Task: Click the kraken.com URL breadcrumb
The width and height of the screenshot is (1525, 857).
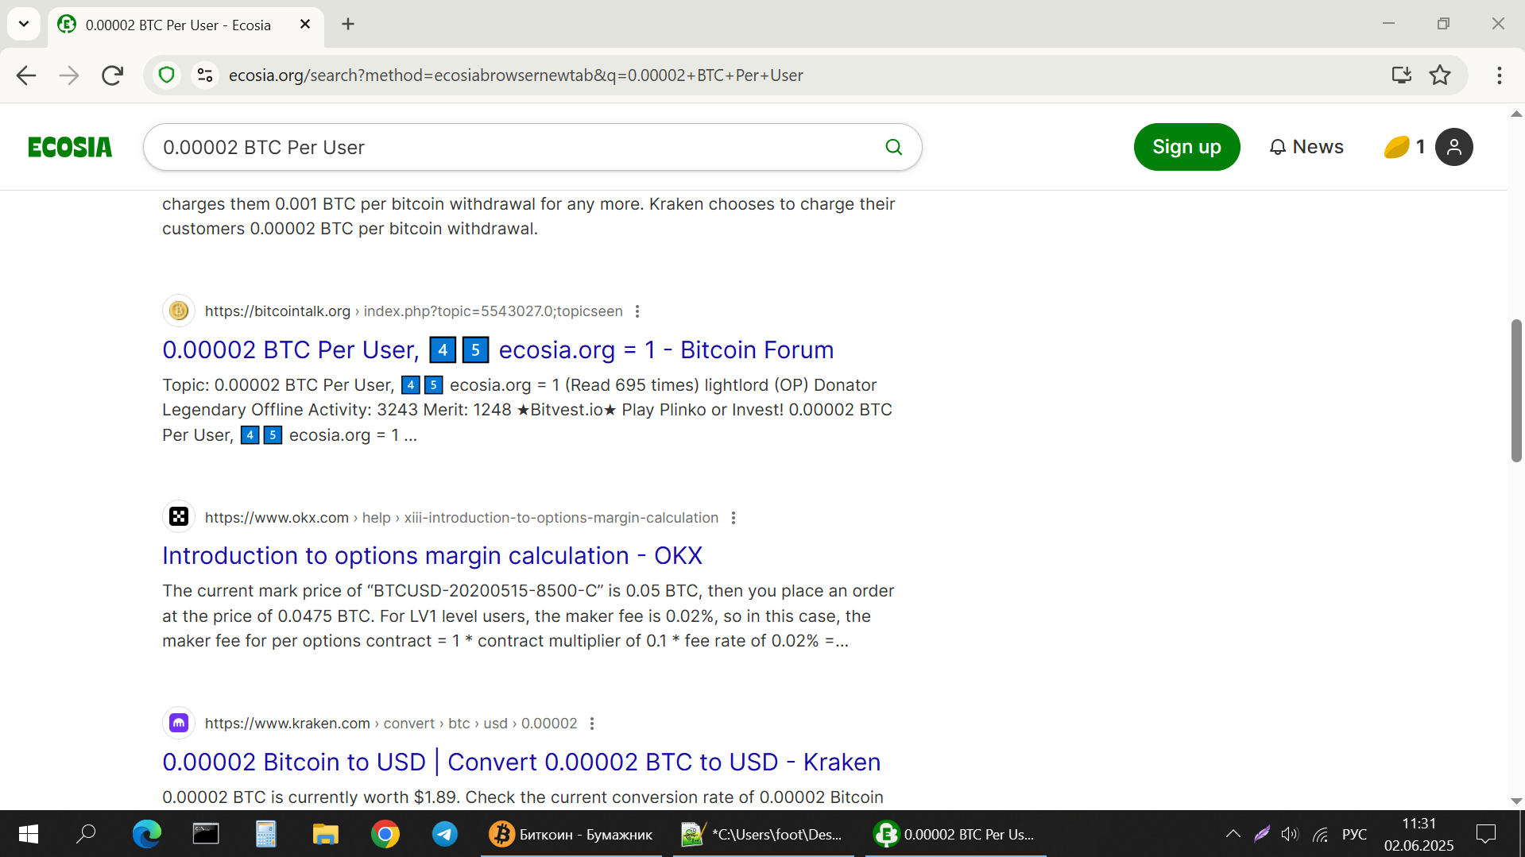Action: click(x=391, y=724)
